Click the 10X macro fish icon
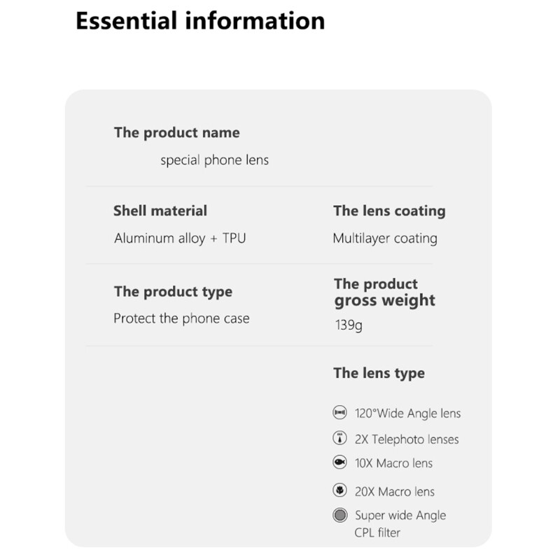Screen dimensions: 560x560 340,463
